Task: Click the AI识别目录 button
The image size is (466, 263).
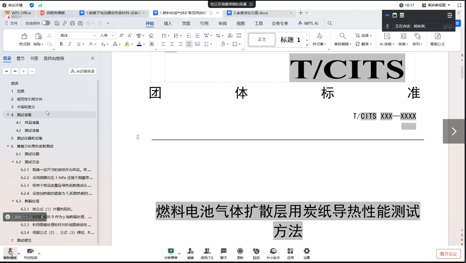Action: [x=83, y=71]
